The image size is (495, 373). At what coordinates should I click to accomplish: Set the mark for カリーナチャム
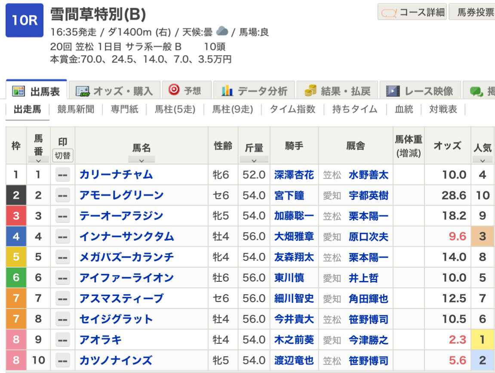point(63,175)
